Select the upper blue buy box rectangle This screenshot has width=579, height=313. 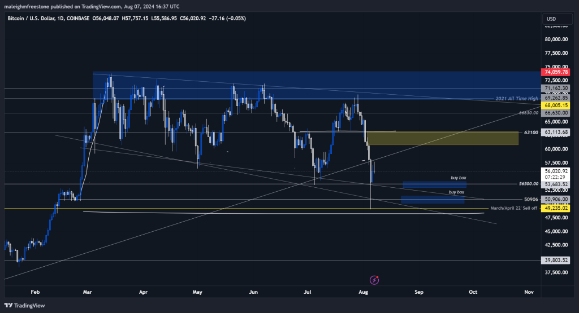click(x=434, y=184)
